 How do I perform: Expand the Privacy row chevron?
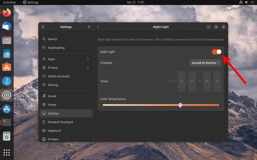[x=88, y=67]
